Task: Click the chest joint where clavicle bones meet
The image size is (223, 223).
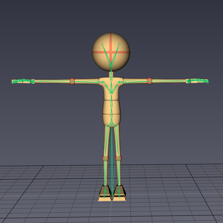Action: [x=111, y=93]
